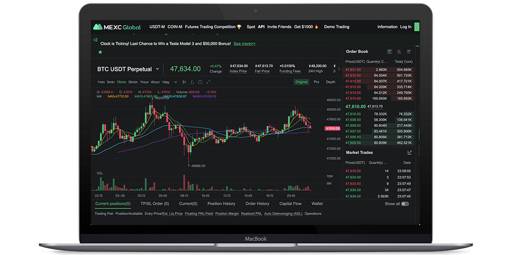Viewport: 511px width, 255px height.
Task: Click the chart gauge settings icon
Action: [x=200, y=82]
